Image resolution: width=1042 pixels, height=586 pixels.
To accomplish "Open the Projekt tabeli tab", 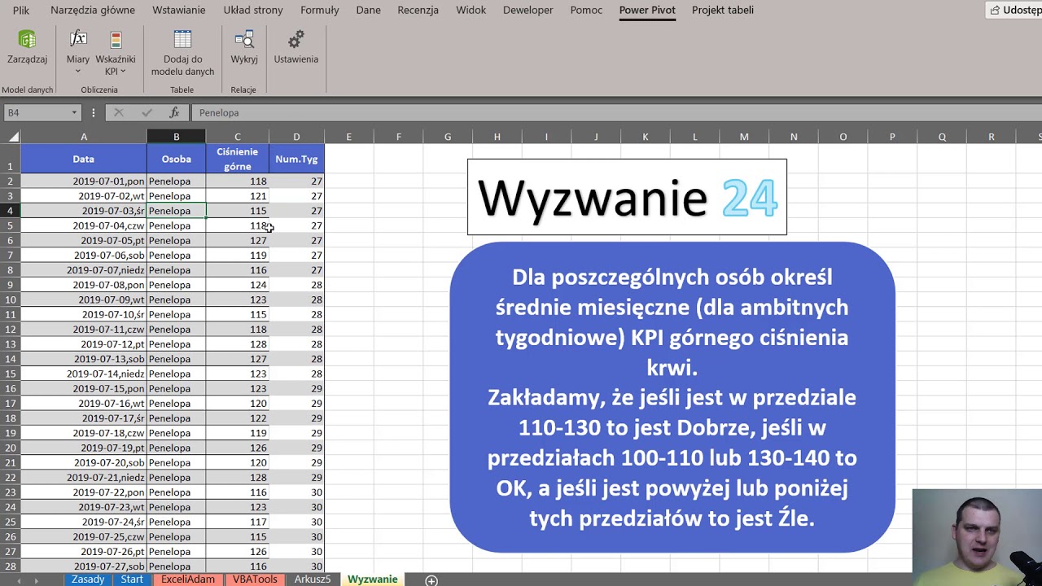I will point(723,10).
